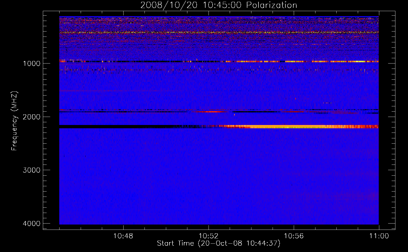The height and width of the screenshot is (252, 408).
Task: Click the 10:48 time tick label
Action: tap(123, 236)
